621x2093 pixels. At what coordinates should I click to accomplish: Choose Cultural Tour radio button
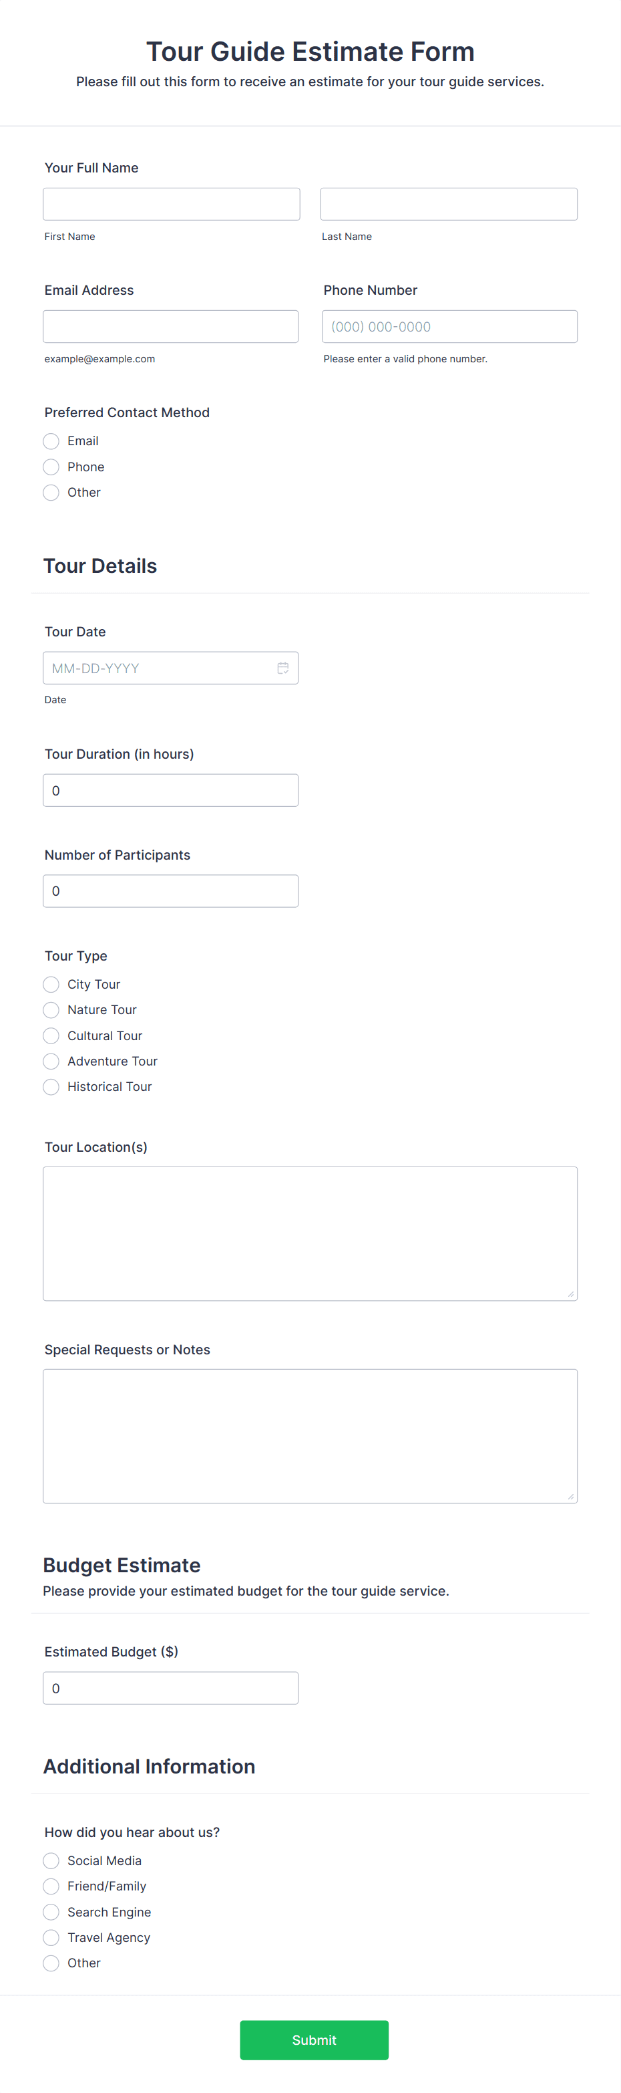(x=50, y=1035)
